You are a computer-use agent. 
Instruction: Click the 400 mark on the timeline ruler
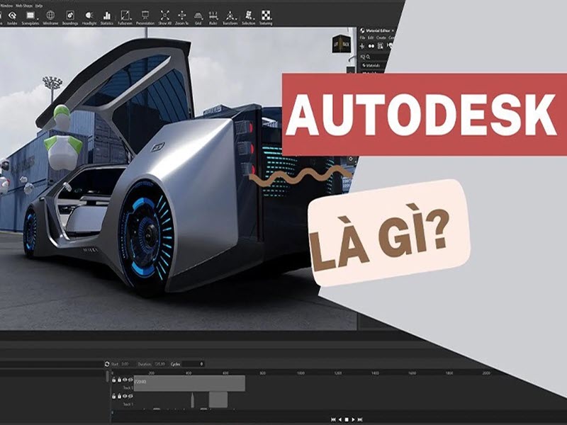(x=189, y=373)
